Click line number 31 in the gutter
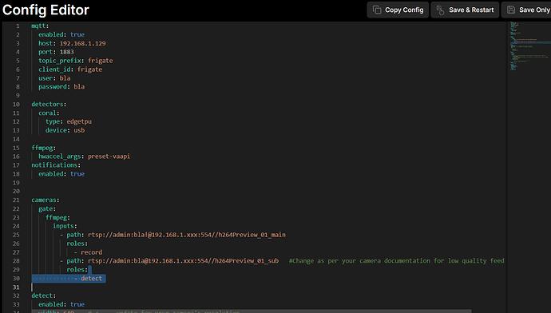 coord(16,287)
